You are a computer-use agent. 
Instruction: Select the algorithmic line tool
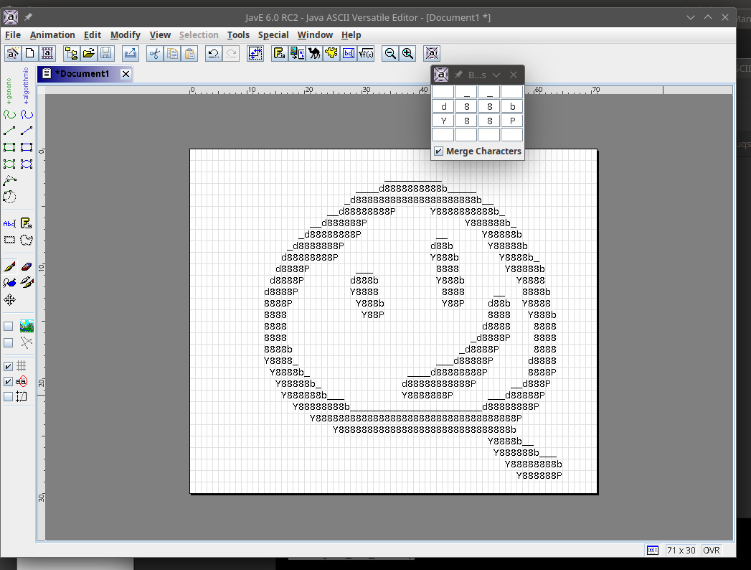[x=27, y=131]
